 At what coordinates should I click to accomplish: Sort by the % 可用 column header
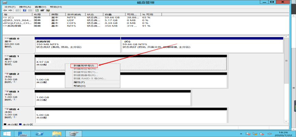[x=151, y=14]
